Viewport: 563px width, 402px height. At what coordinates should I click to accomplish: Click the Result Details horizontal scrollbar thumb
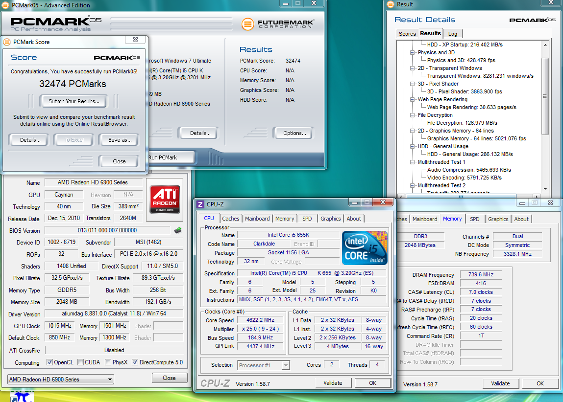tap(461, 196)
